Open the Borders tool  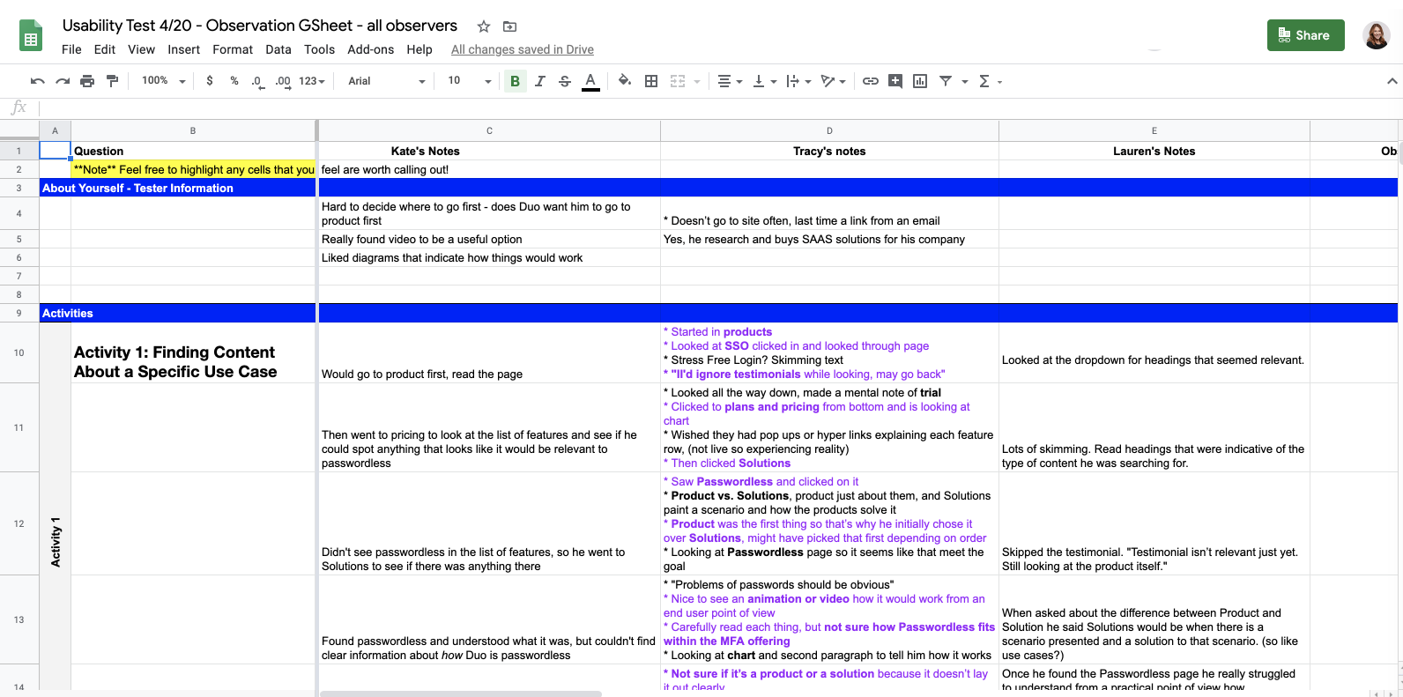click(651, 81)
